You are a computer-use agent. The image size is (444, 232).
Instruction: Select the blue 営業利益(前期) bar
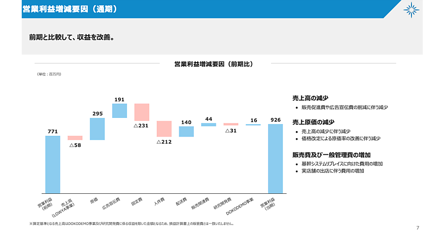(53, 165)
